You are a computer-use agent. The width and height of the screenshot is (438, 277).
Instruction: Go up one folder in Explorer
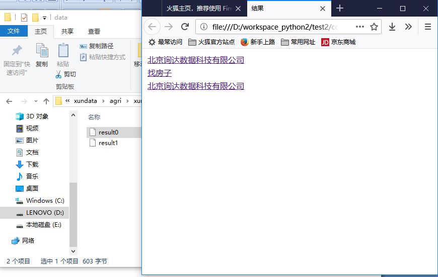pos(46,101)
